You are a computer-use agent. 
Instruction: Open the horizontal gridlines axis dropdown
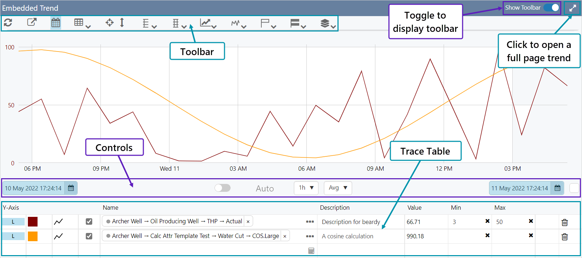(149, 24)
